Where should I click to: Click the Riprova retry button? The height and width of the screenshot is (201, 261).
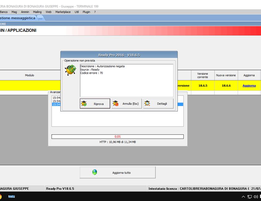click(95, 104)
